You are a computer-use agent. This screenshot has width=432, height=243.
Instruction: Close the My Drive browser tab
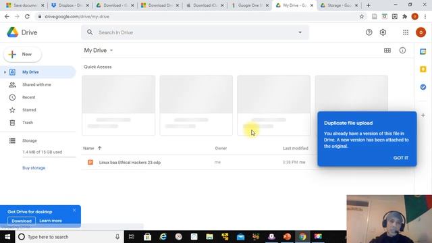pyautogui.click(x=312, y=5)
